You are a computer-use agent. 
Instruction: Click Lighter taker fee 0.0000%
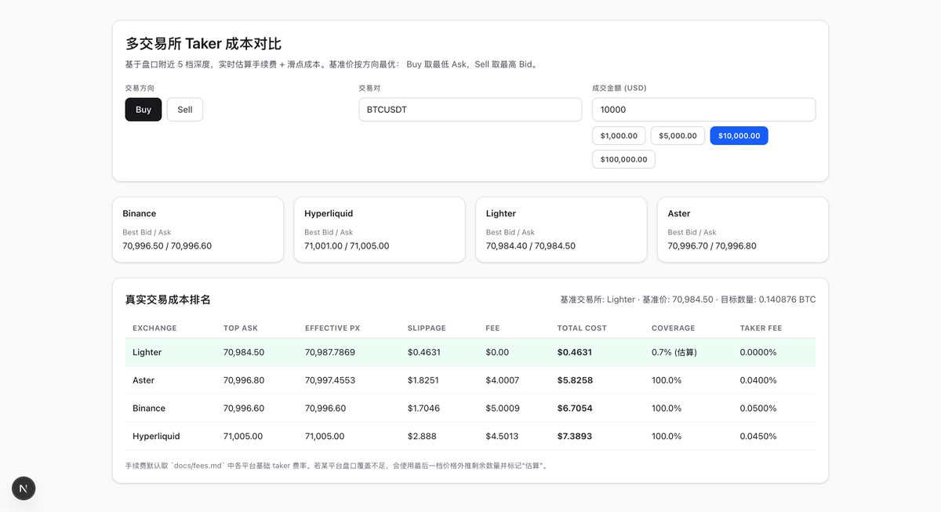(758, 352)
